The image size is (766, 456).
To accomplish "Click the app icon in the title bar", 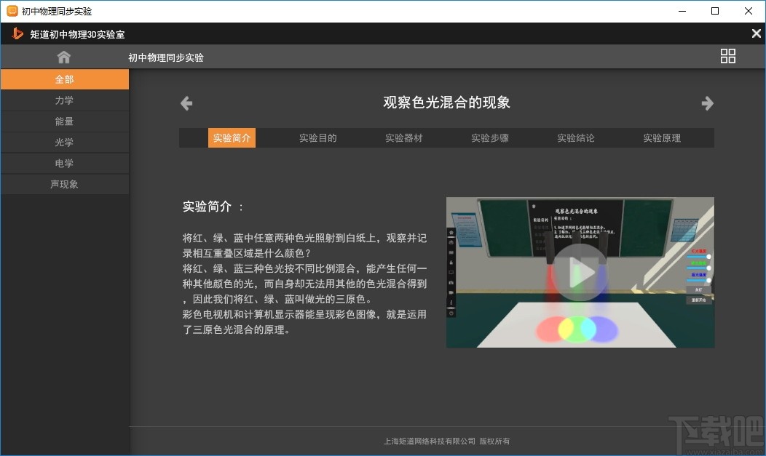I will (x=10, y=10).
